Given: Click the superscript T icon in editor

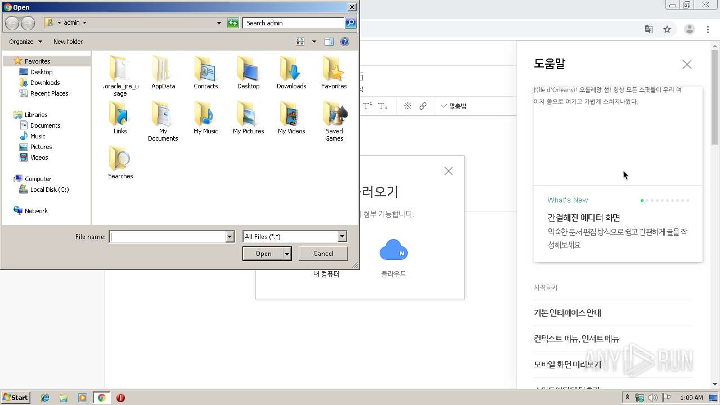Looking at the screenshot, I should click(367, 106).
